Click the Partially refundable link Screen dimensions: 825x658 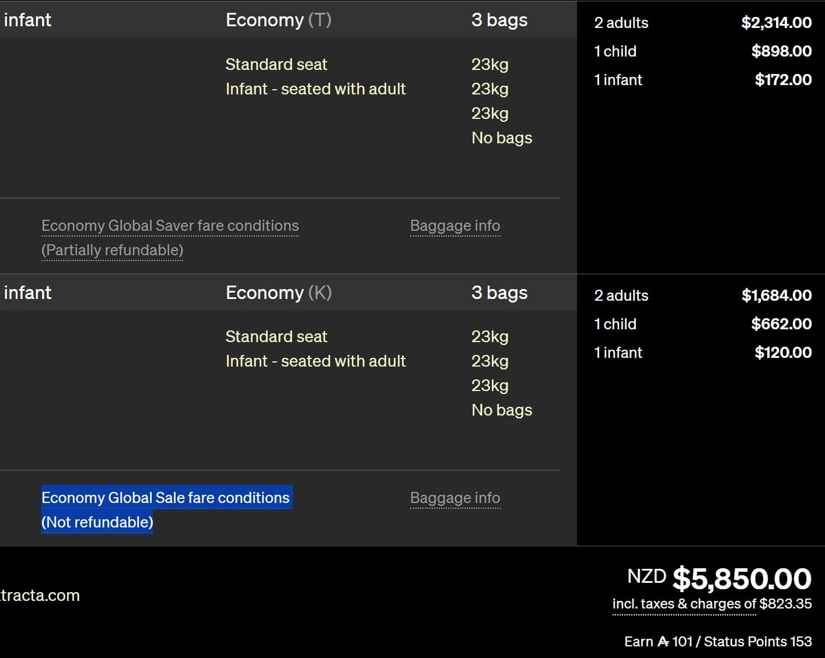click(x=112, y=250)
